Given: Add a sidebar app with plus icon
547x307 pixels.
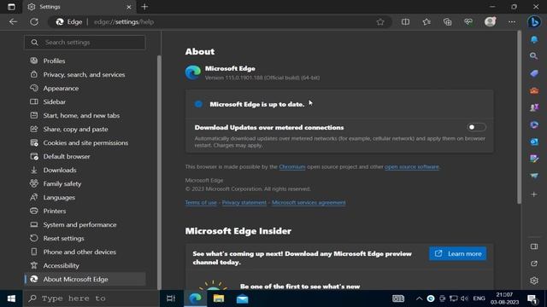Looking at the screenshot, I should (533, 194).
